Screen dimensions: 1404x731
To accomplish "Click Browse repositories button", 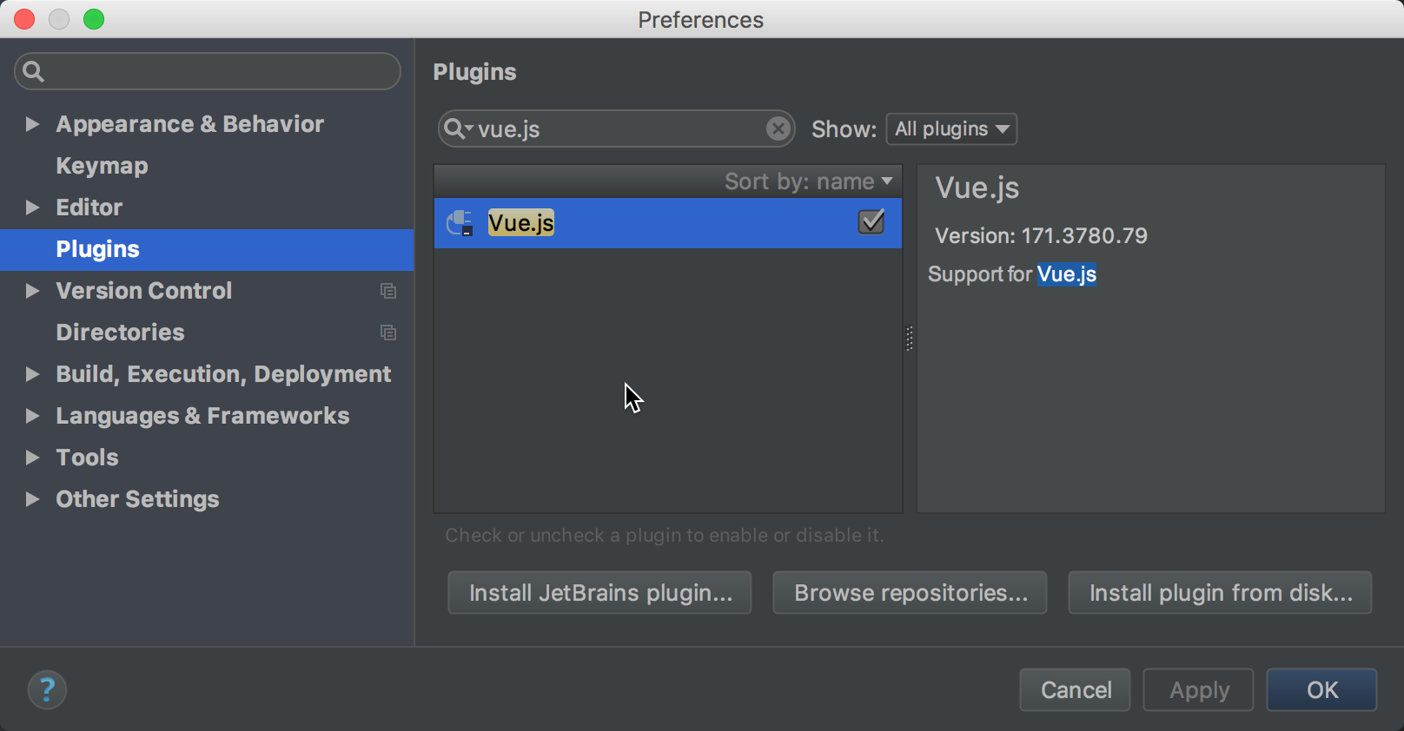I will 910,593.
